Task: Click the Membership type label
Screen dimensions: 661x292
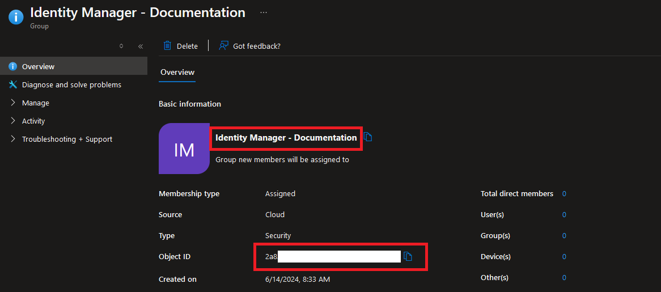Action: 189,194
